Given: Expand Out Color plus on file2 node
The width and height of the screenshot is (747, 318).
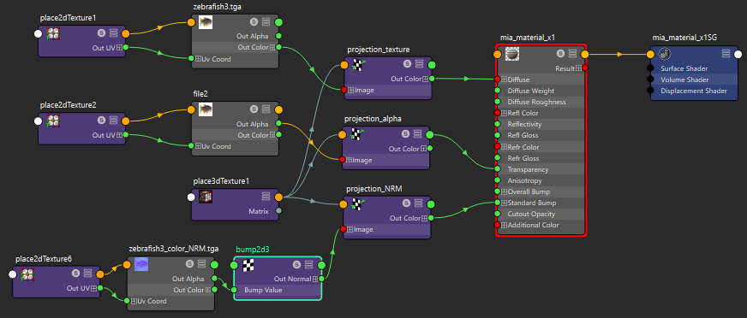Looking at the screenshot, I should click(272, 135).
